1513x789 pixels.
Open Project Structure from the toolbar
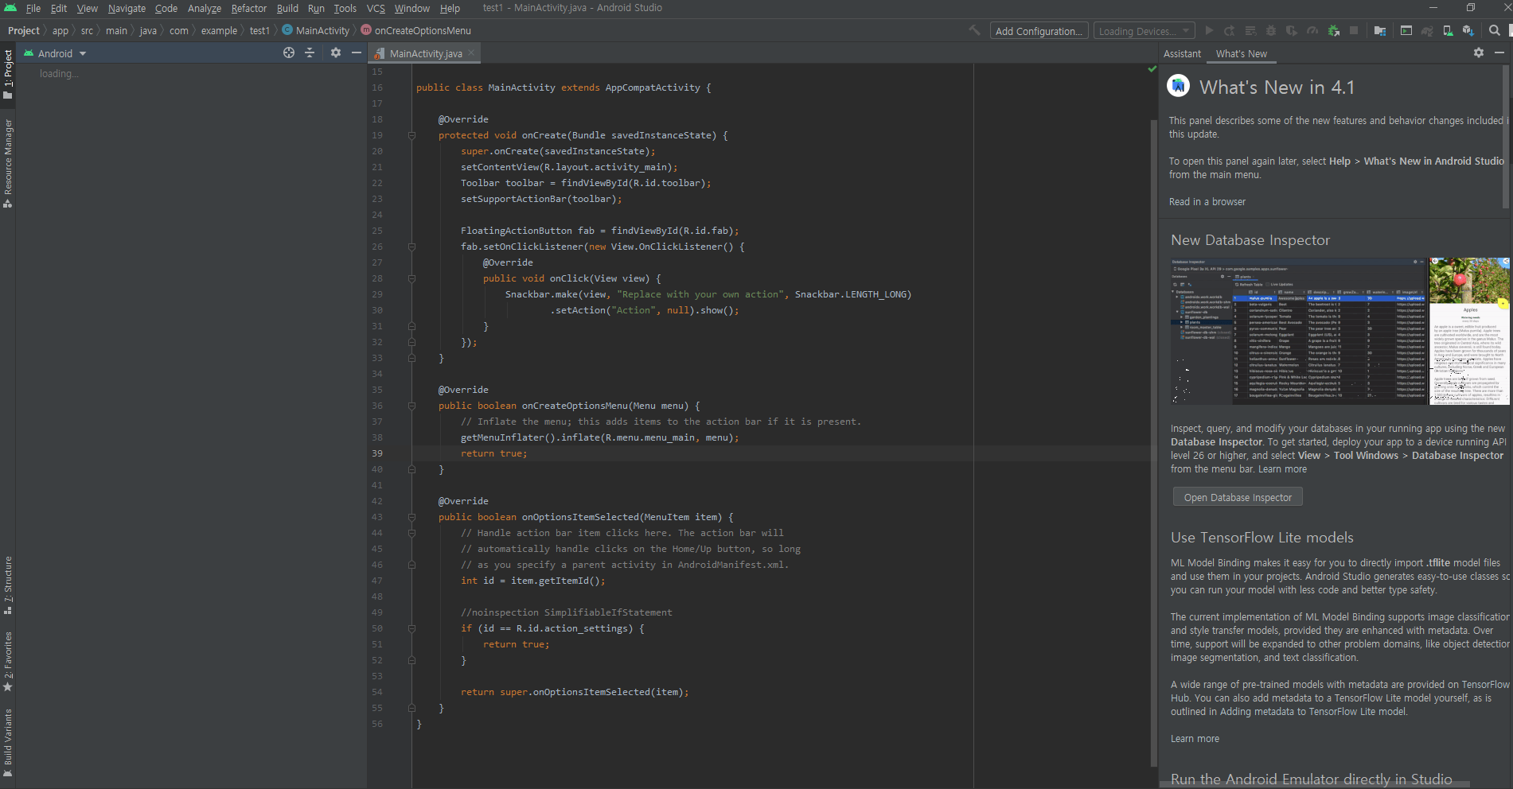(x=1380, y=30)
